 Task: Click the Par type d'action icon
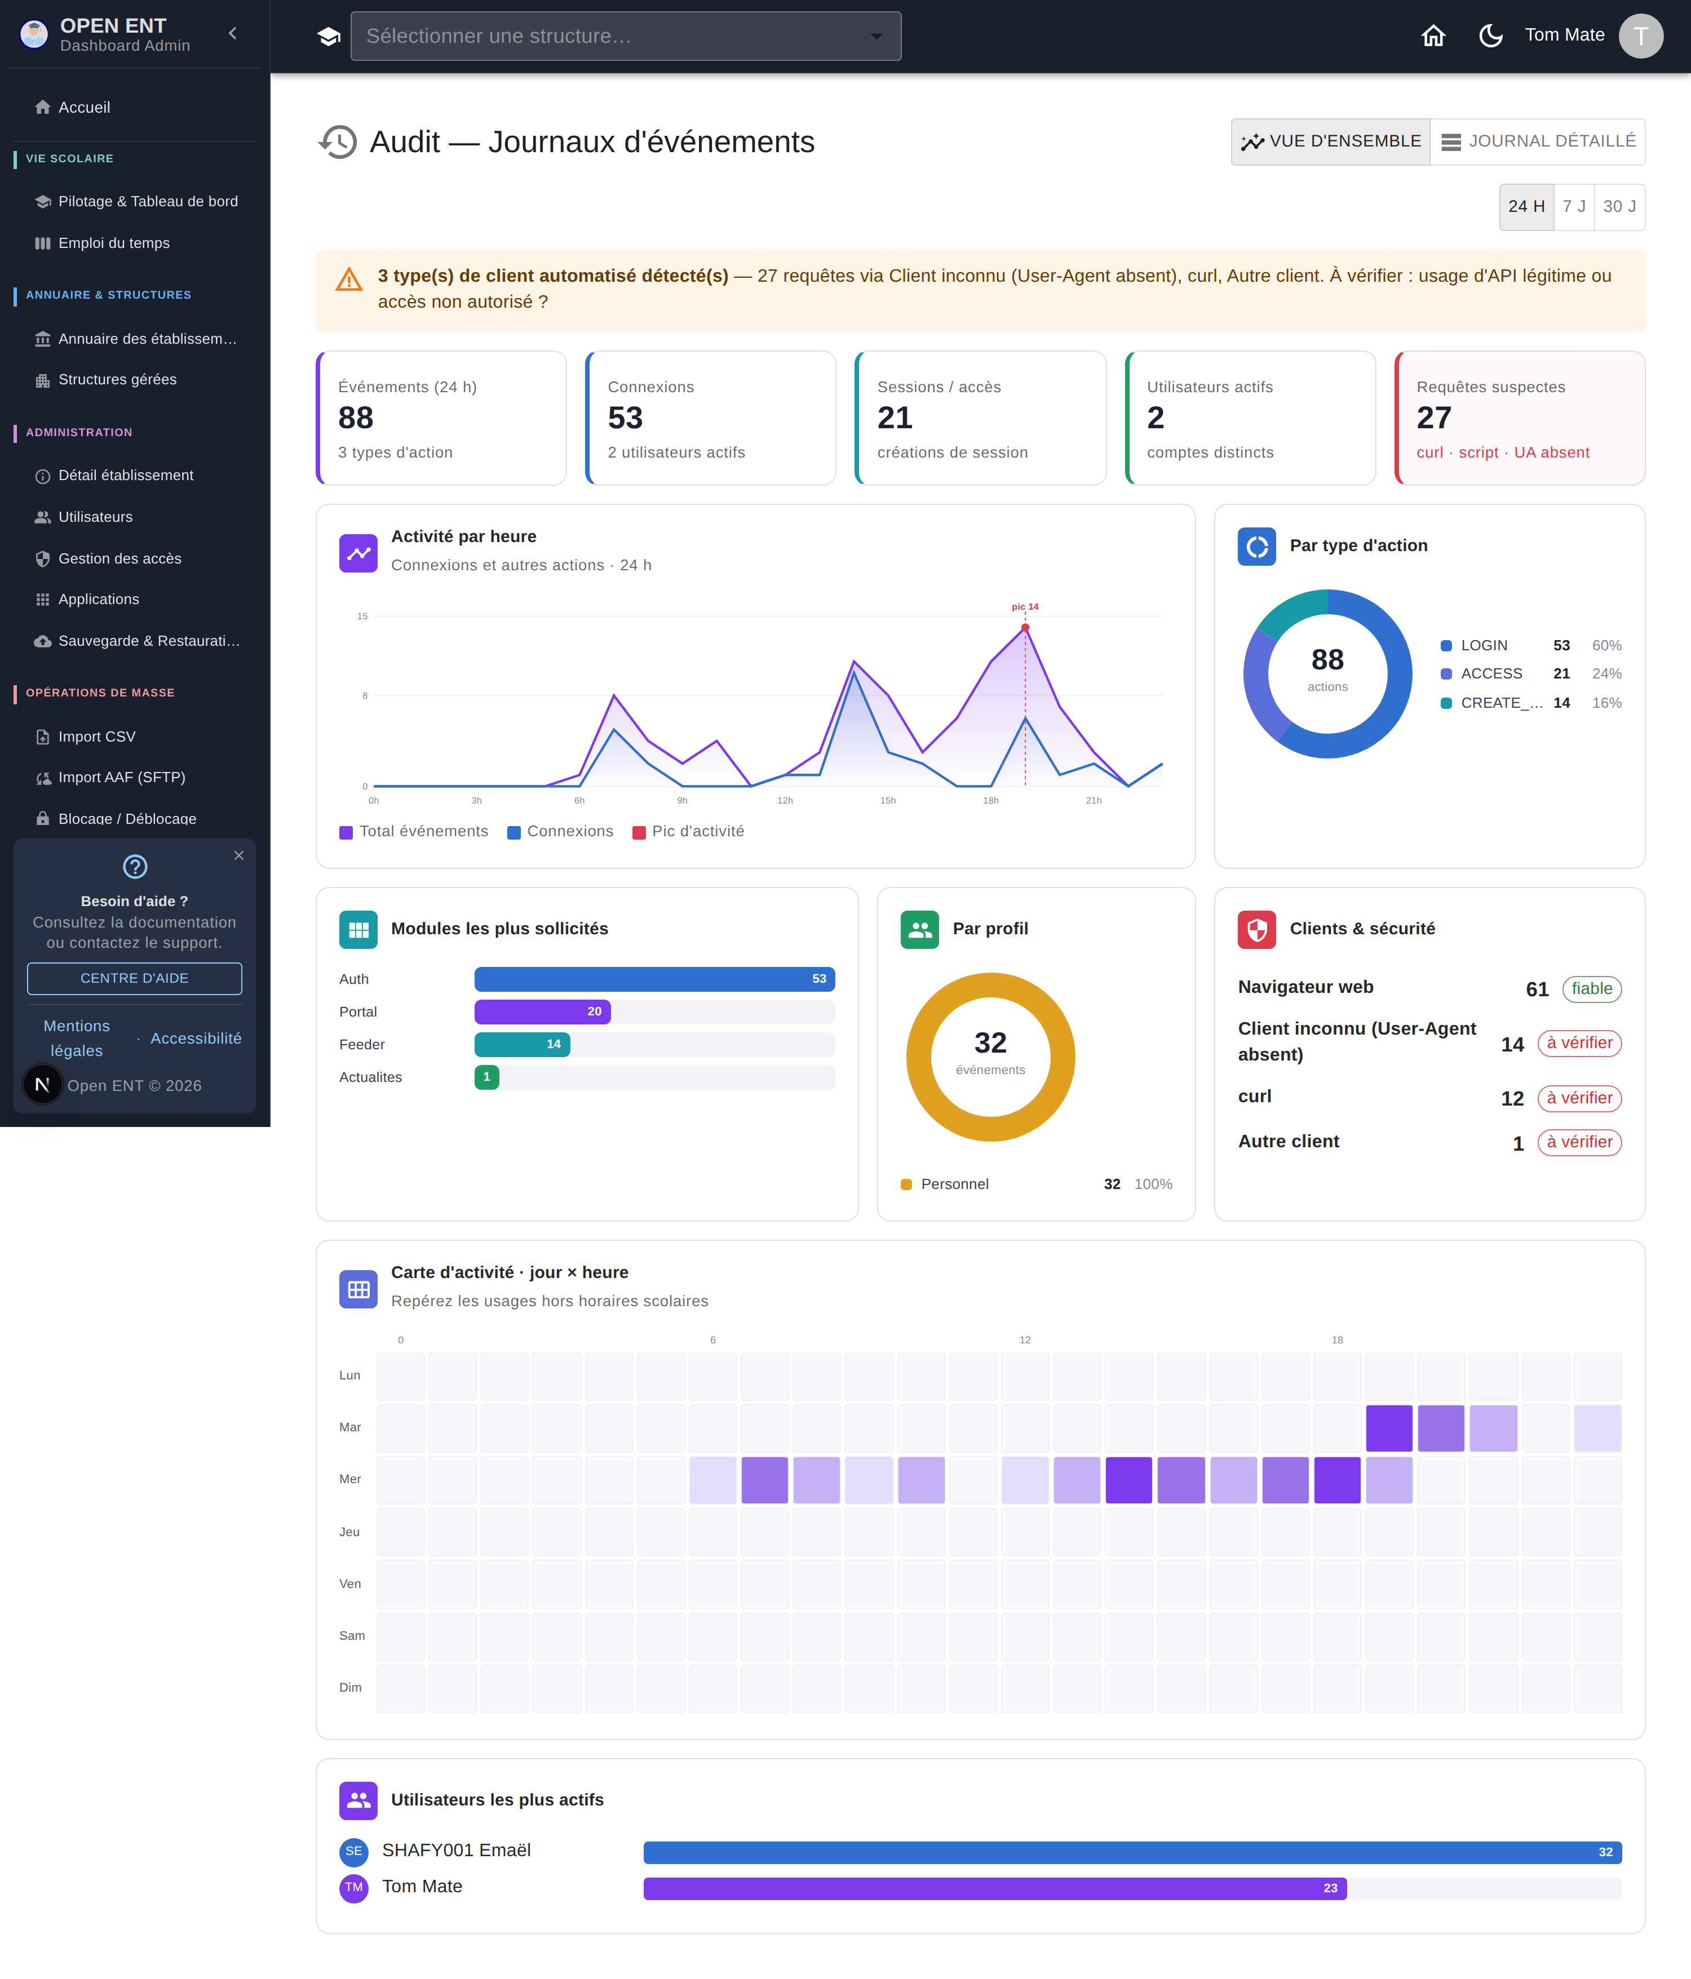pyautogui.click(x=1256, y=547)
